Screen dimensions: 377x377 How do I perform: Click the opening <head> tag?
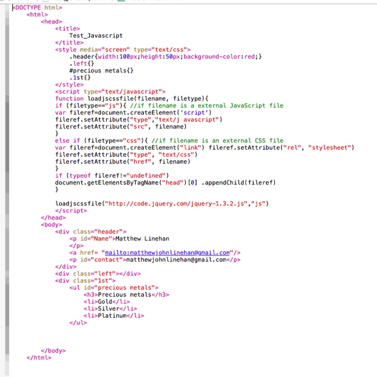[x=52, y=22]
